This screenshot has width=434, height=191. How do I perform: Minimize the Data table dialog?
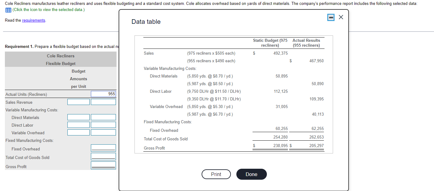(331, 17)
